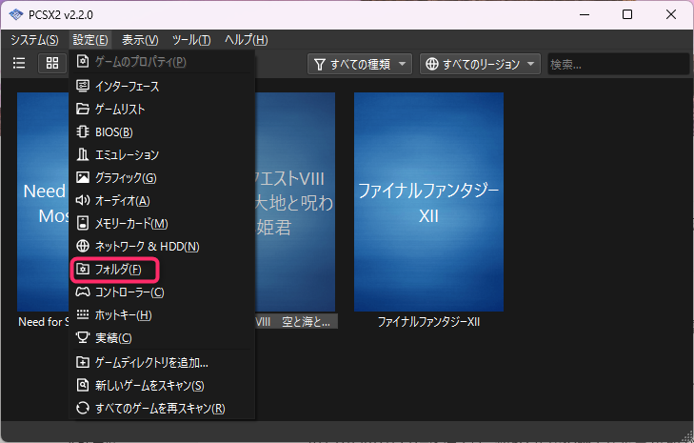
Task: Maximize the PCSX2 window
Action: pos(627,14)
